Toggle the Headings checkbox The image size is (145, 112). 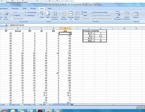26,15
